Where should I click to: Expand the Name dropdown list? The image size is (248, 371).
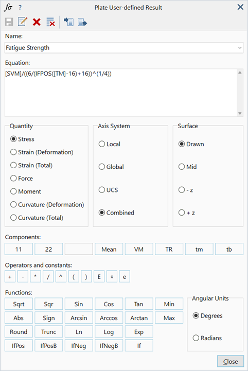coord(240,48)
